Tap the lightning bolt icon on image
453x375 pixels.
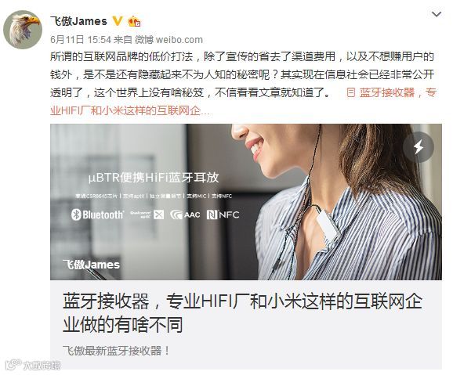click(419, 147)
